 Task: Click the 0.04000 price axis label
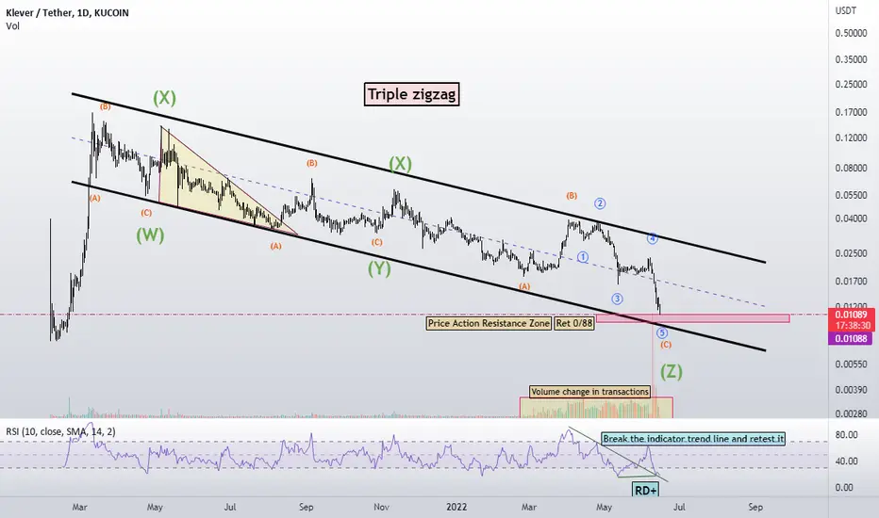851,219
